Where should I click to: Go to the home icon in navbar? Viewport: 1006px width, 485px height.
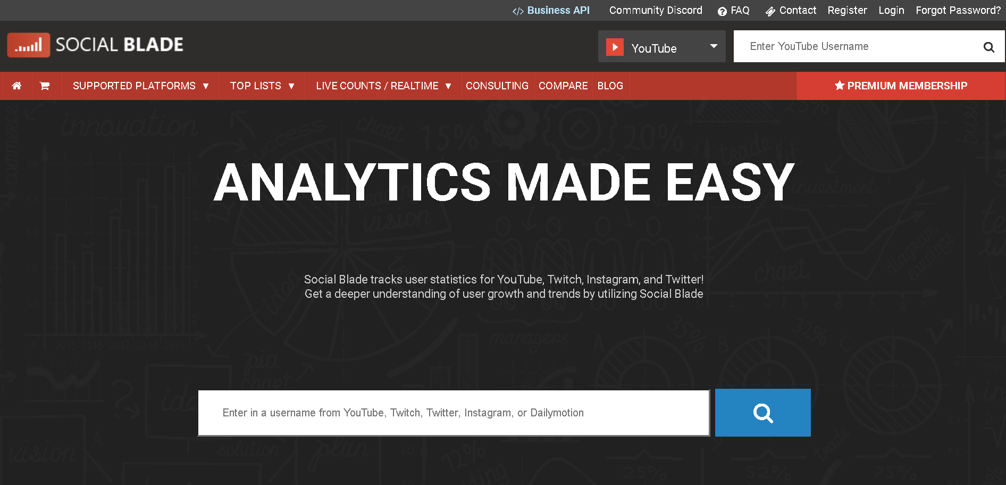pos(16,86)
